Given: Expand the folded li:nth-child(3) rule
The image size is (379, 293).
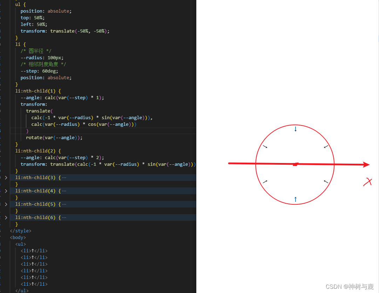Looking at the screenshot, I should [x=6, y=178].
